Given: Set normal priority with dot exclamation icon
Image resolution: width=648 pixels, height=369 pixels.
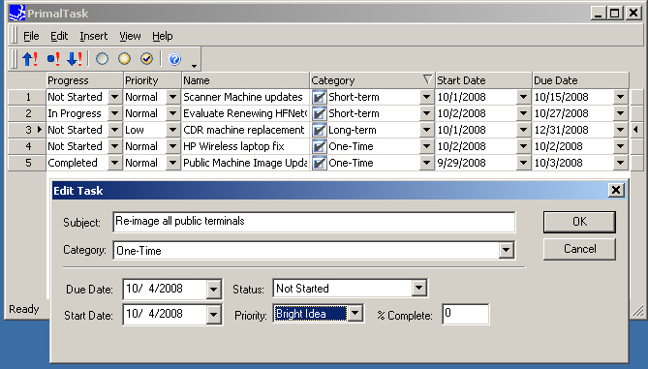Looking at the screenshot, I should tap(53, 59).
